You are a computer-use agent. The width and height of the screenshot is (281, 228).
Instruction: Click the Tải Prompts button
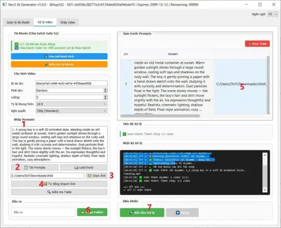tap(35, 167)
